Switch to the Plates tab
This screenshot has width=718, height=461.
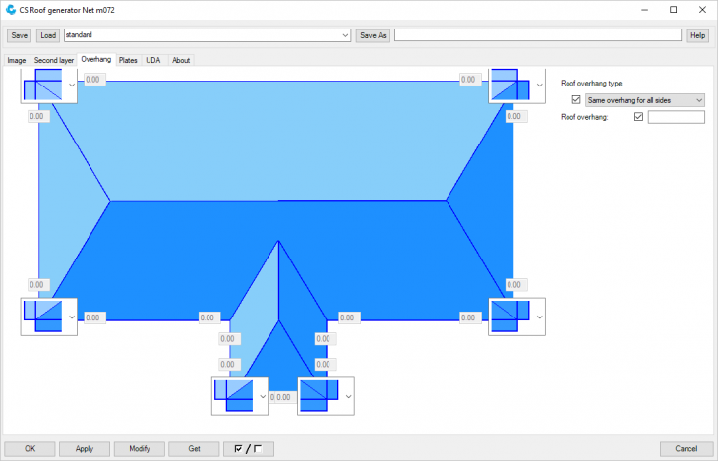pyautogui.click(x=128, y=60)
